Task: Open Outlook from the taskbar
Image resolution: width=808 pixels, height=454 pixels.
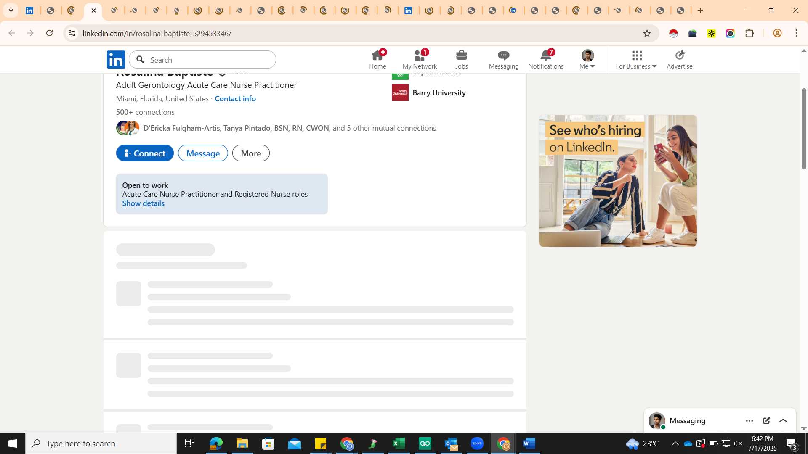Action: [x=451, y=443]
